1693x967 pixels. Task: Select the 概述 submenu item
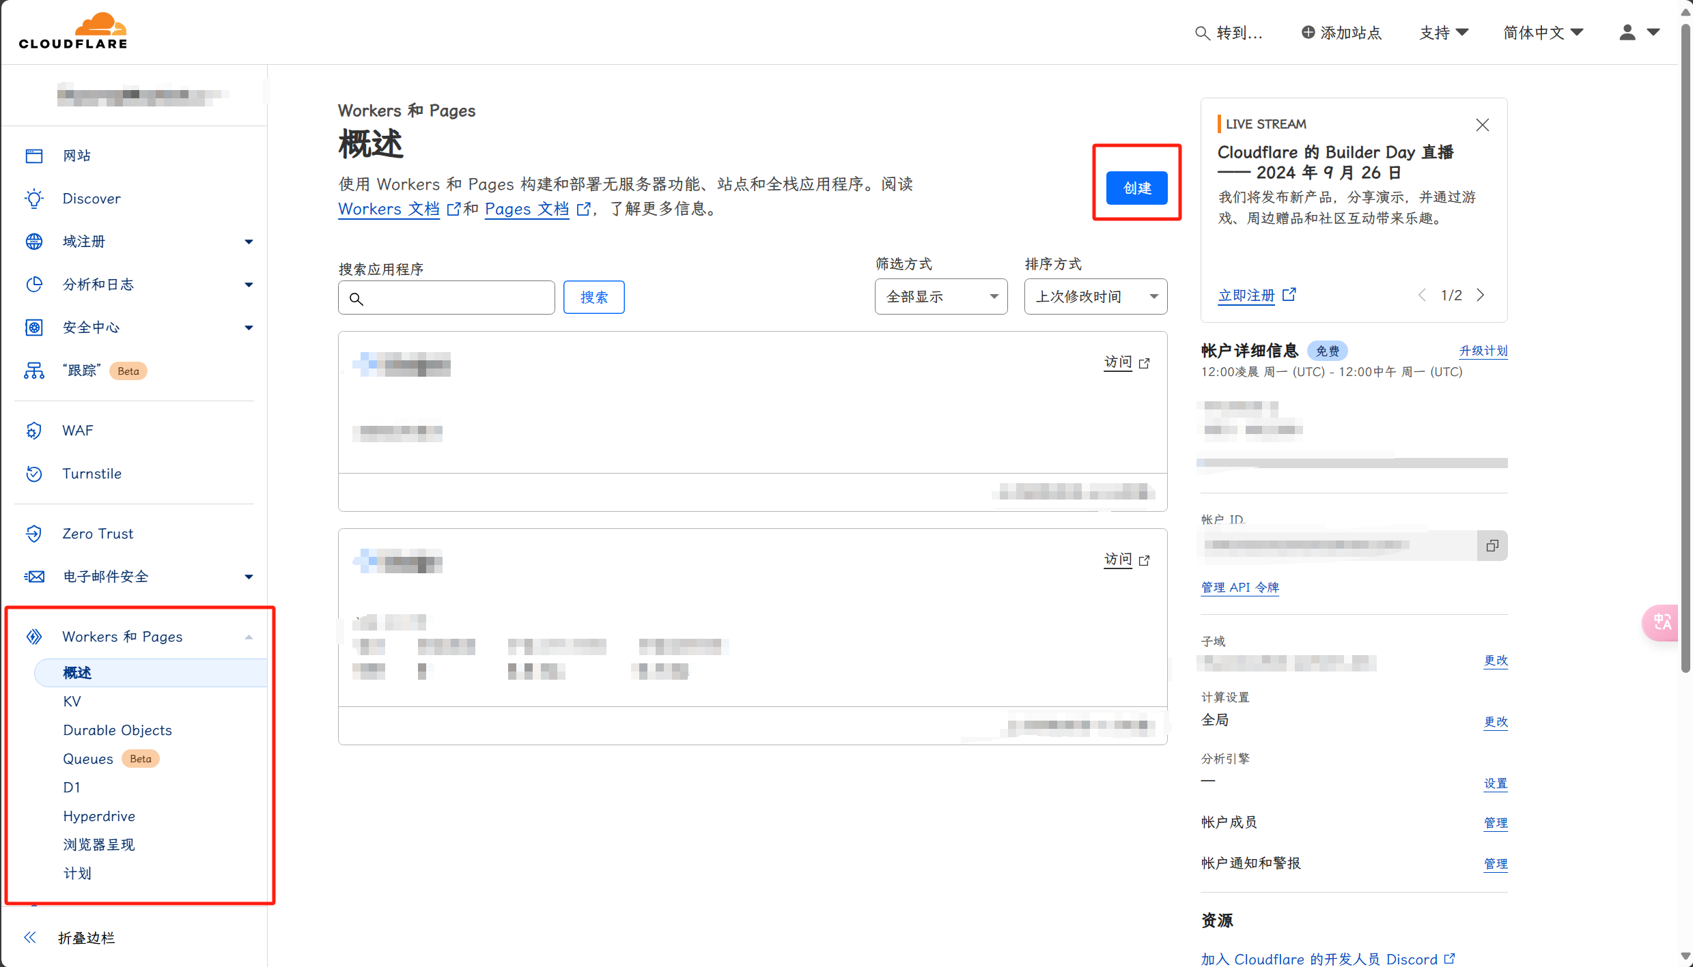pos(150,673)
